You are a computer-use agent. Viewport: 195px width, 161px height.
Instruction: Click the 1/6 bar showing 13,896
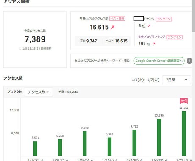point(159,137)
